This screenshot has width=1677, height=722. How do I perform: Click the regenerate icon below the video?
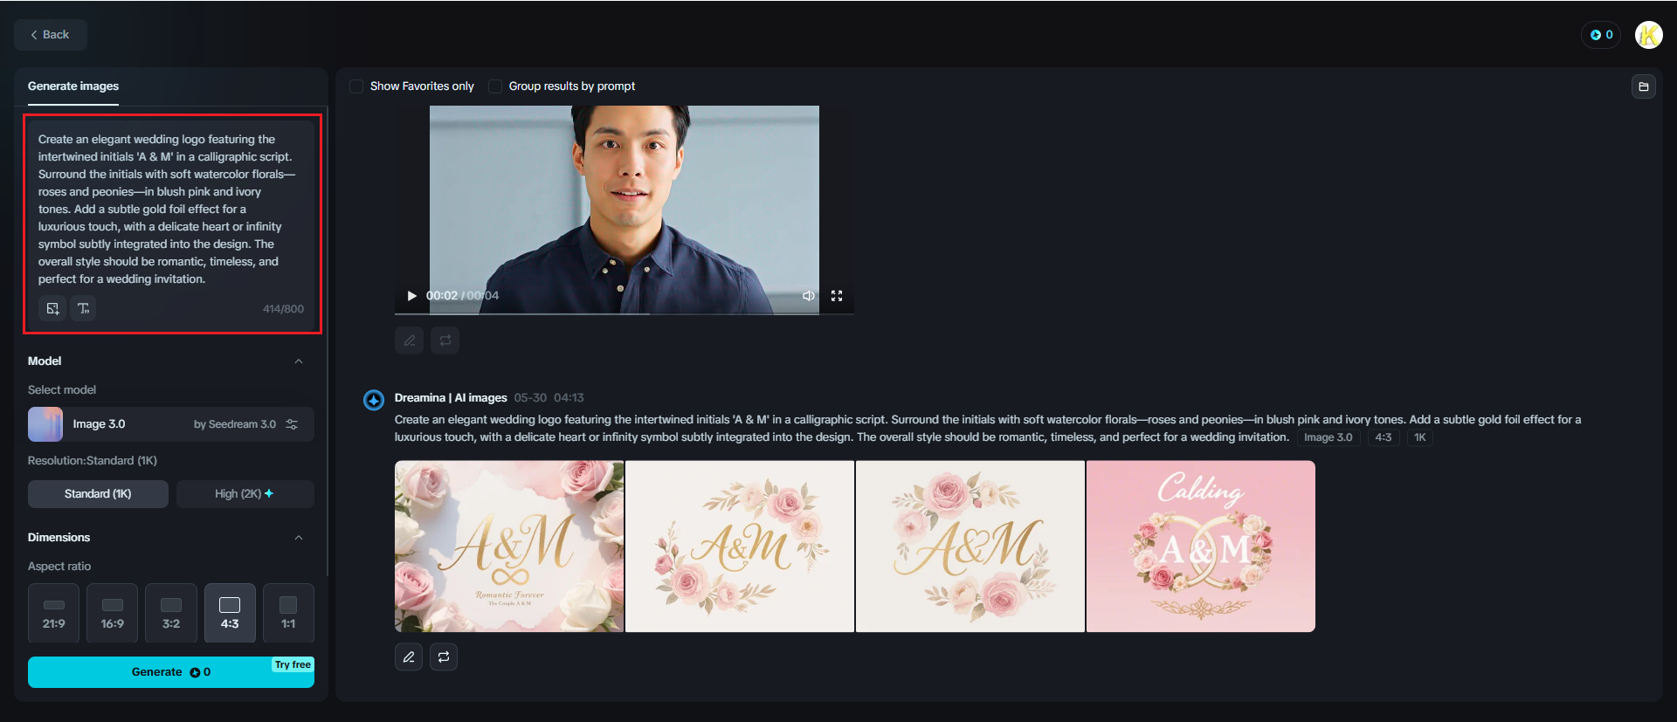[x=445, y=340]
